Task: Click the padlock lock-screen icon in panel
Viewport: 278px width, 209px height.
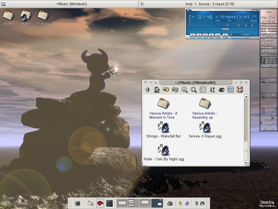Action: click(x=180, y=203)
